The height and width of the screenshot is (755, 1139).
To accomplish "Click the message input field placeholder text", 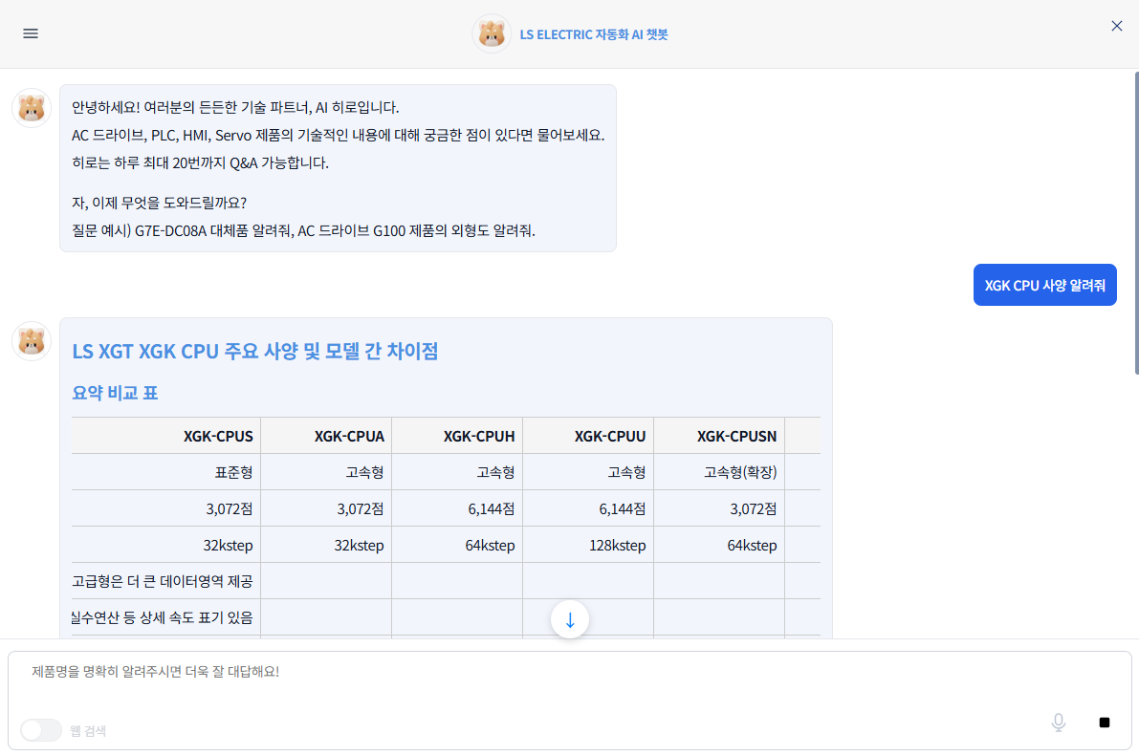I will tap(159, 673).
